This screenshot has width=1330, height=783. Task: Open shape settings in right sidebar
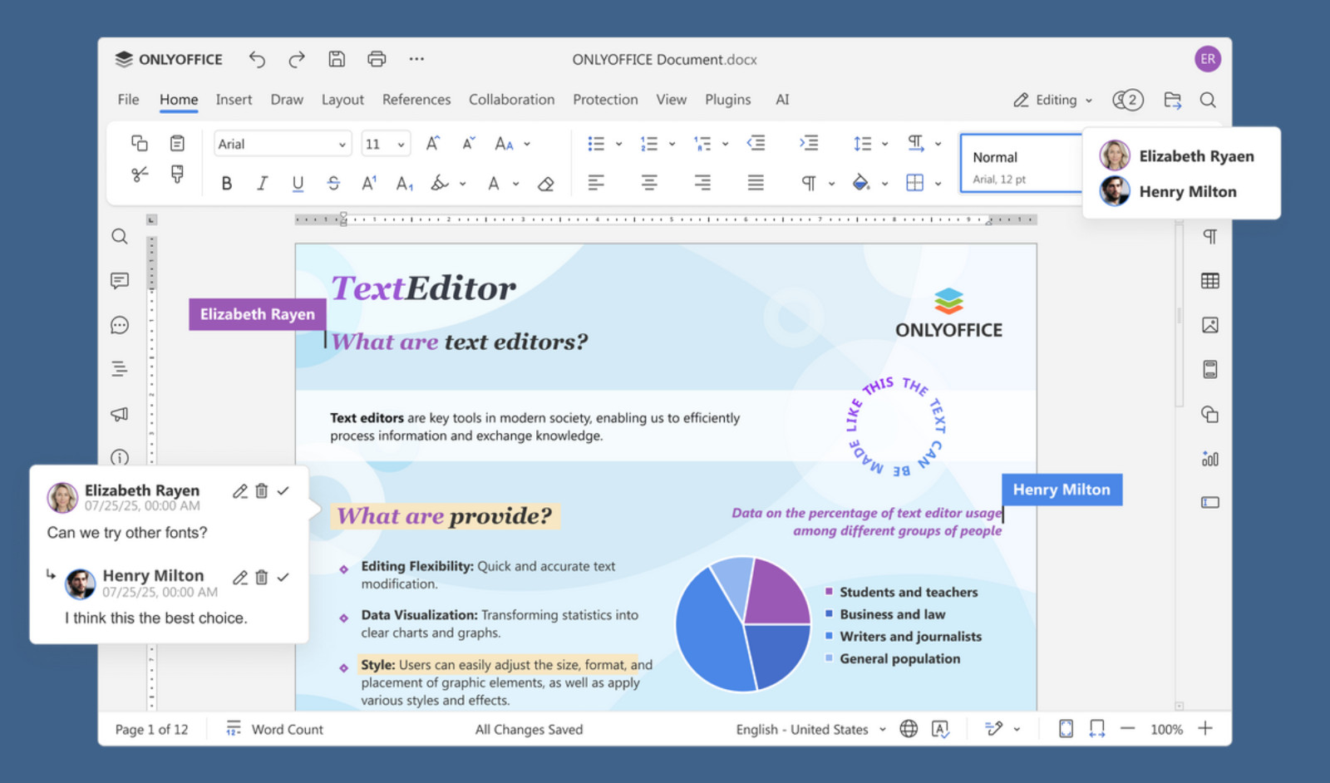tap(1210, 414)
